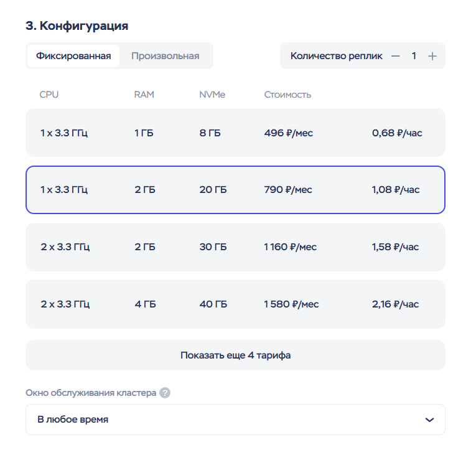This screenshot has width=471, height=460.
Task: Click the CPU column header
Action: click(x=49, y=95)
